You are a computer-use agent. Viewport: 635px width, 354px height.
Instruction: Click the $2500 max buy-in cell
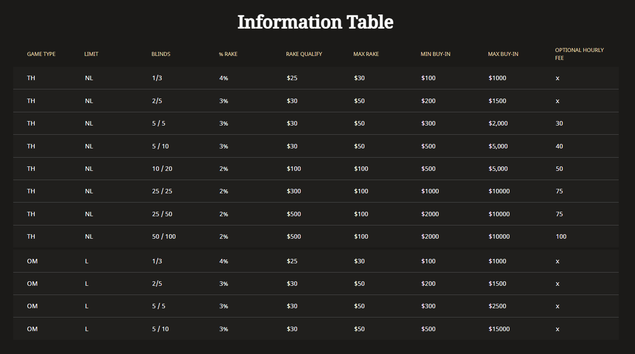point(497,306)
